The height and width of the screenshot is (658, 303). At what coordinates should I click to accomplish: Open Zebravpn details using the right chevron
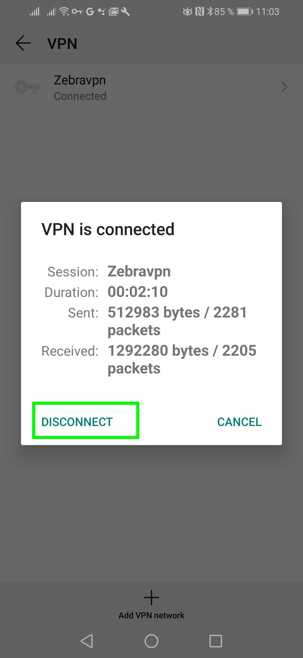pyautogui.click(x=284, y=87)
